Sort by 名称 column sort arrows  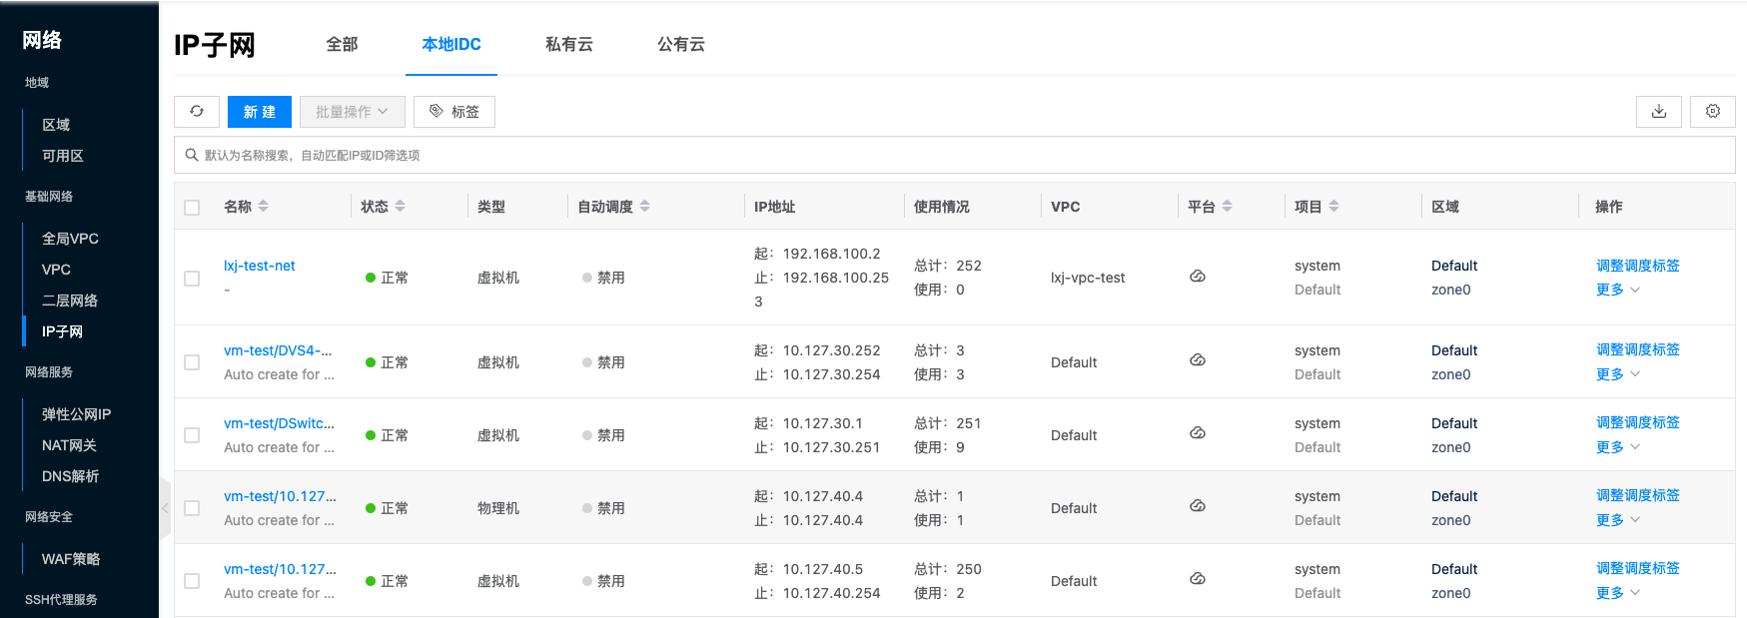pos(264,207)
